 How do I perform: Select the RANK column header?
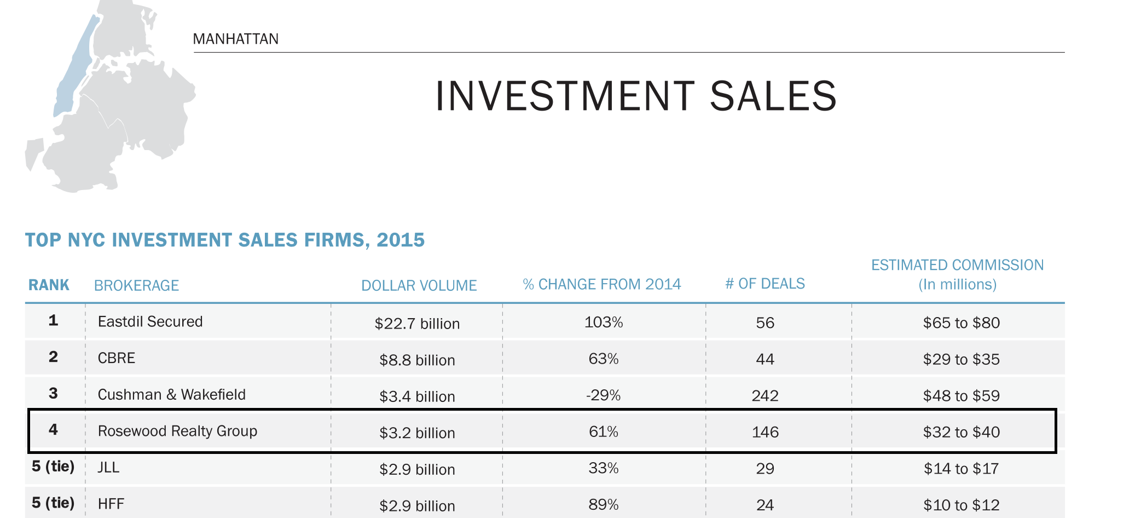point(49,285)
